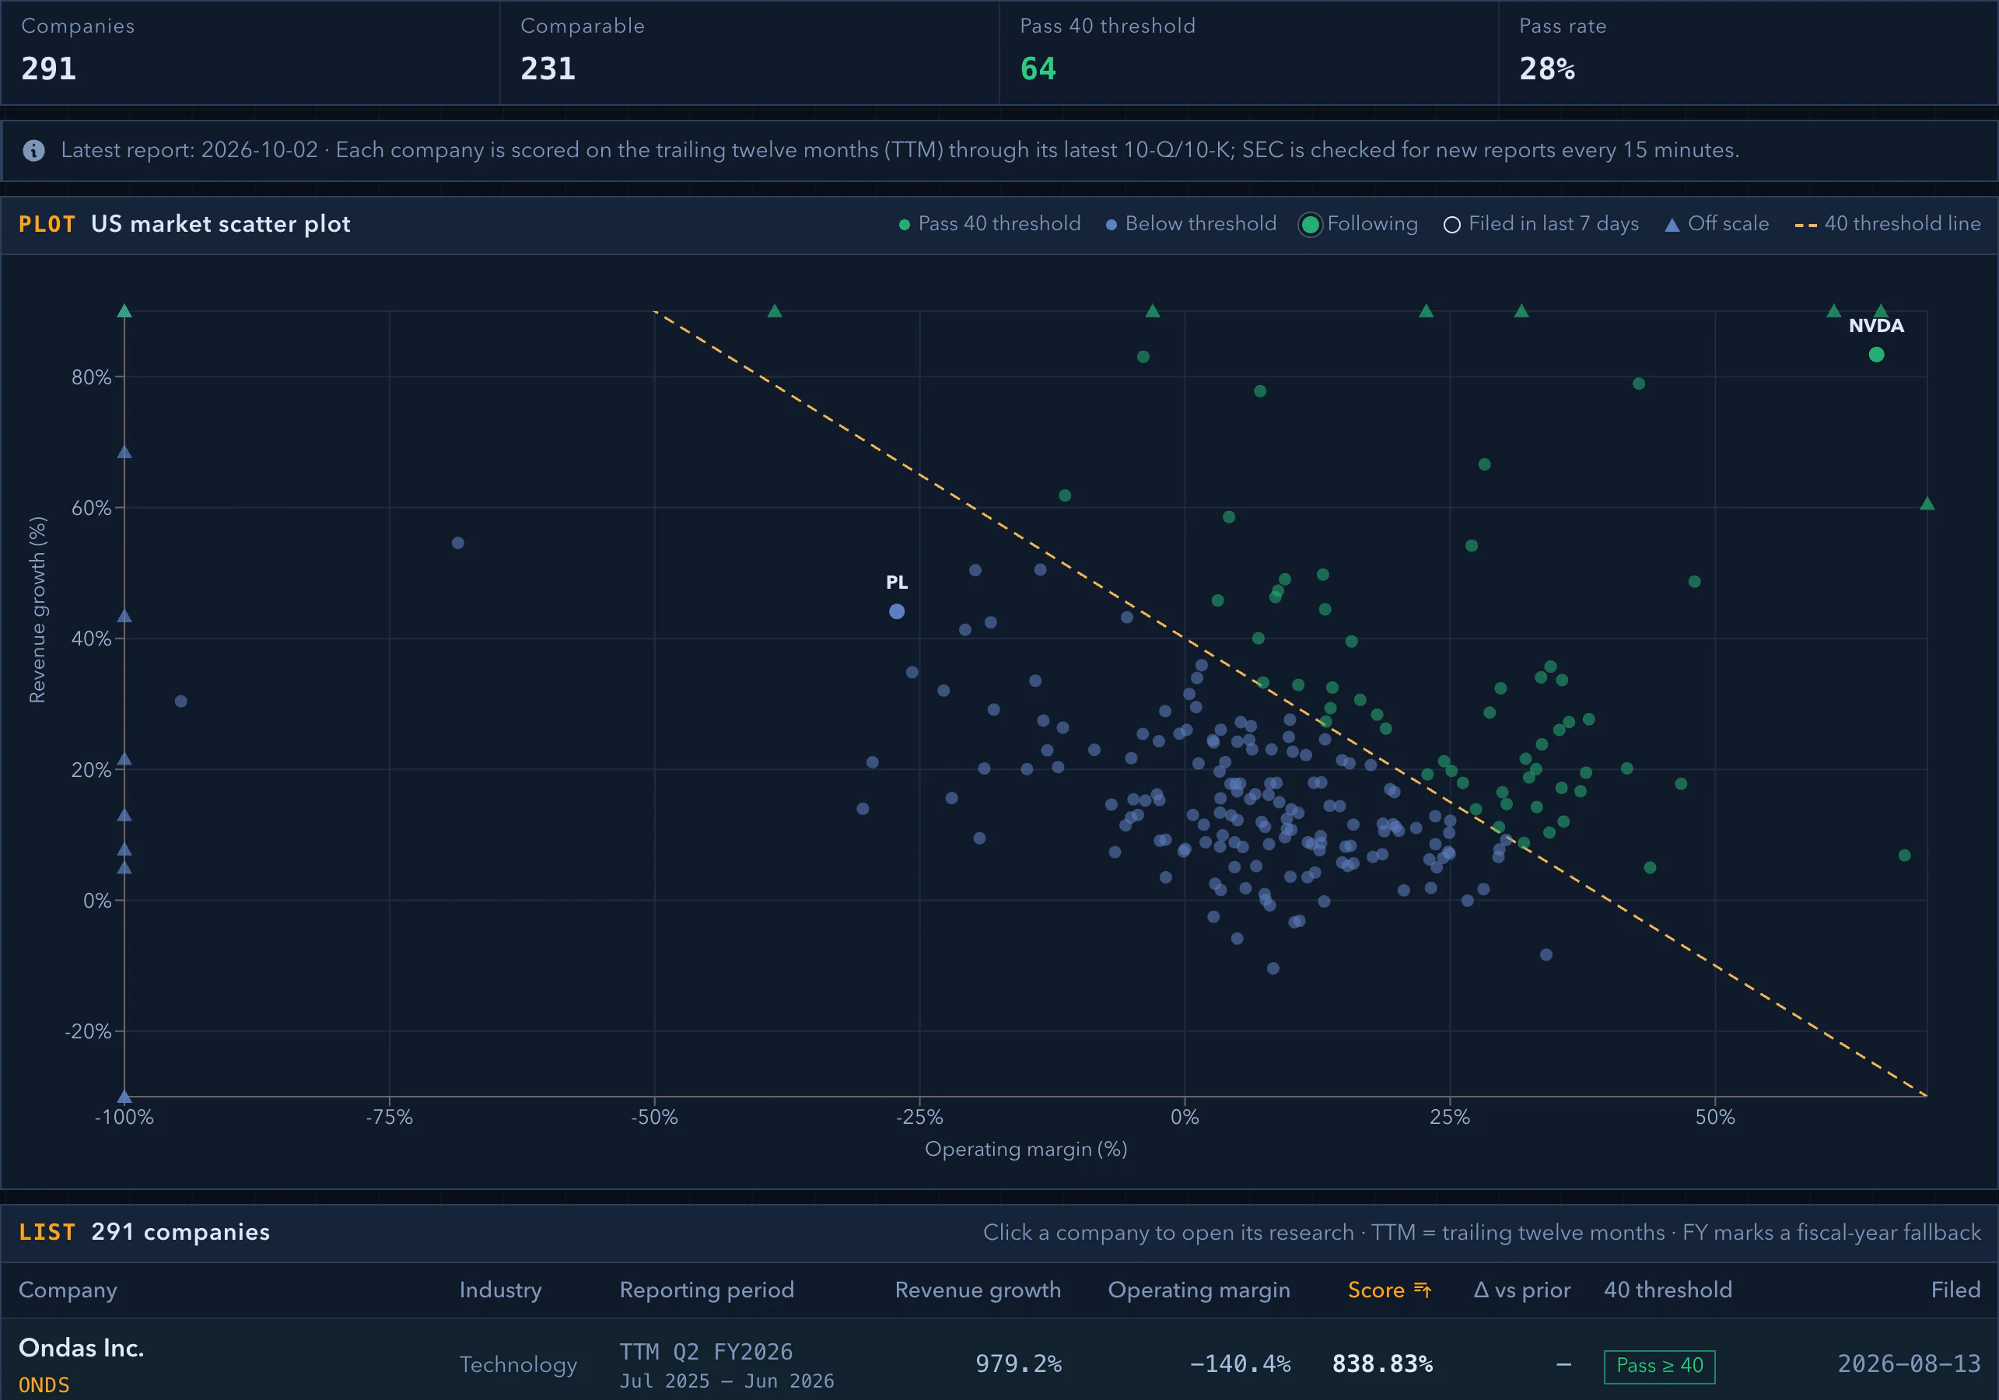Click the Pass 40 threshold legend entry
Screen dimensions: 1999x1400
point(990,224)
